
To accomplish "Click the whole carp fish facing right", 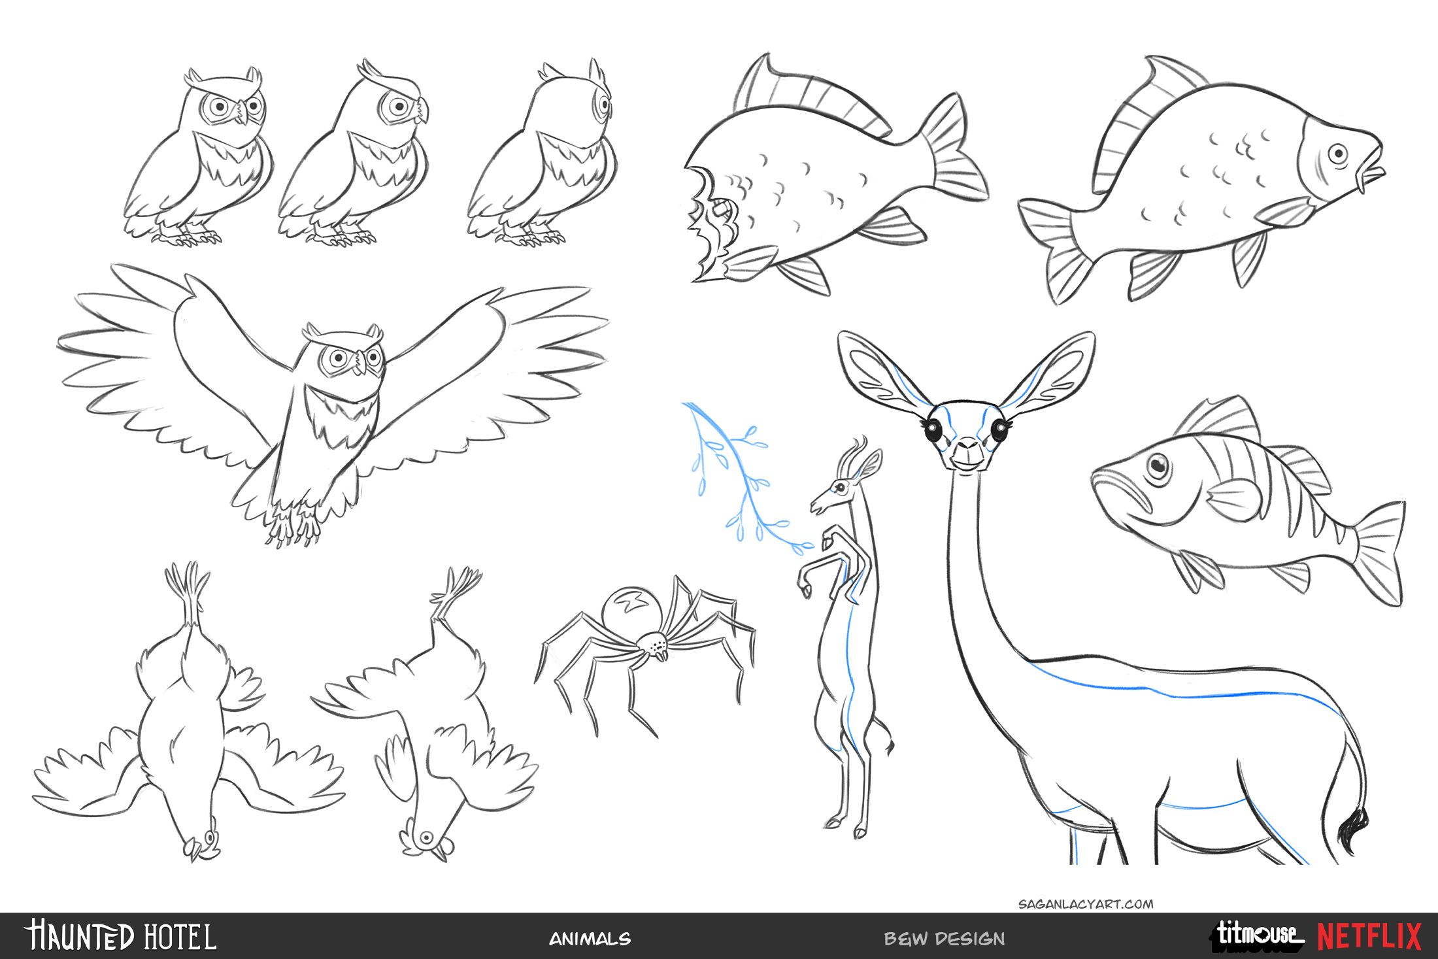I will click(1201, 180).
